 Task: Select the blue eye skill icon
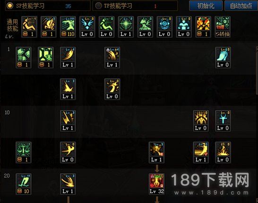164,27
